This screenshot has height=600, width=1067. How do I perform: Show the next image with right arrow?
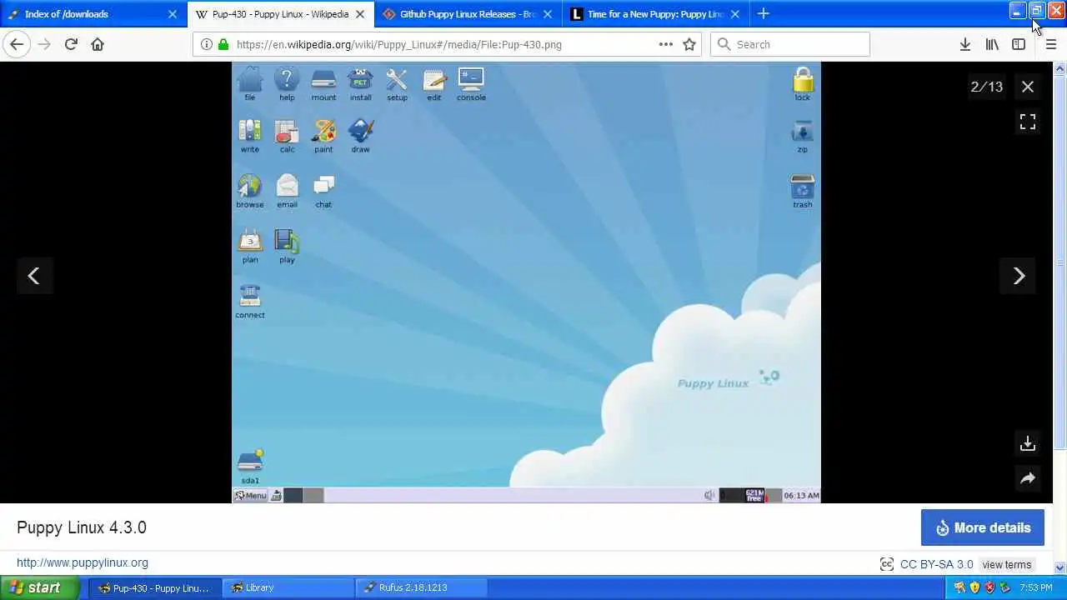pyautogui.click(x=1019, y=276)
